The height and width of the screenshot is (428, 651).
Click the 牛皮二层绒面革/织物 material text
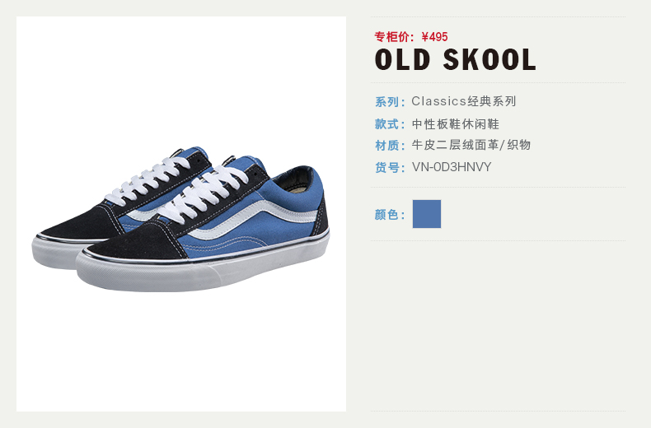point(471,145)
